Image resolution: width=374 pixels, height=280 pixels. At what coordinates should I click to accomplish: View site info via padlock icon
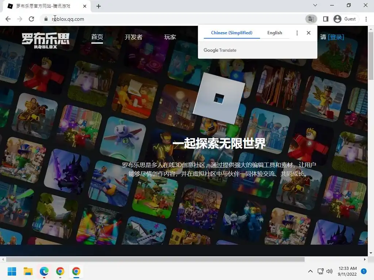pyautogui.click(x=46, y=19)
